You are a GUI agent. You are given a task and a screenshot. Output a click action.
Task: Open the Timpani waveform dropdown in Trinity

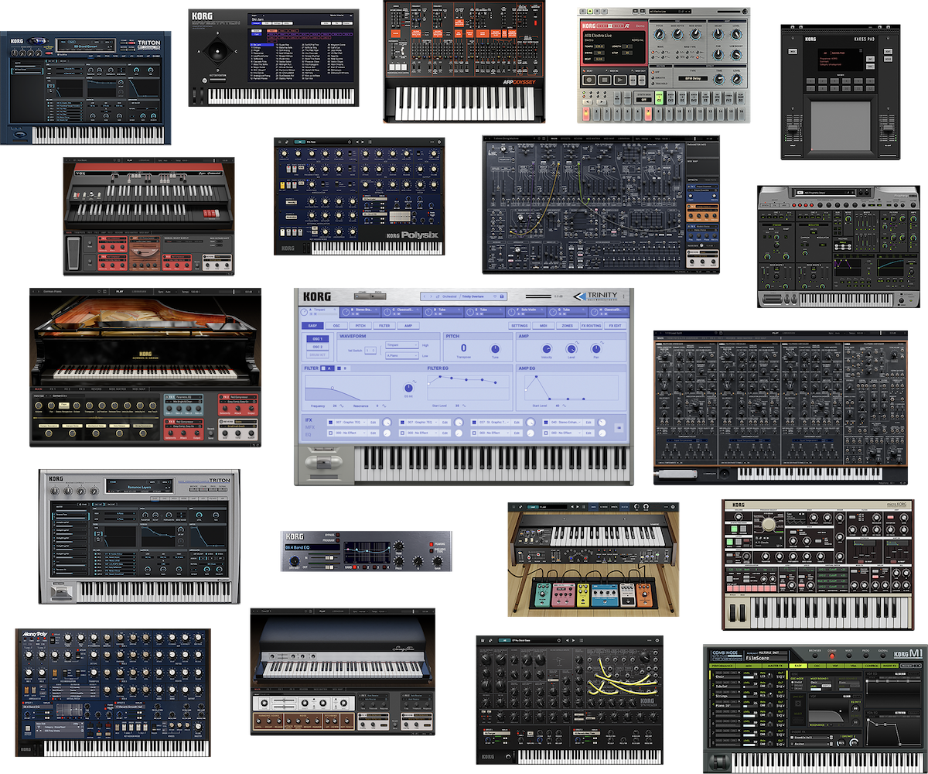(x=401, y=345)
